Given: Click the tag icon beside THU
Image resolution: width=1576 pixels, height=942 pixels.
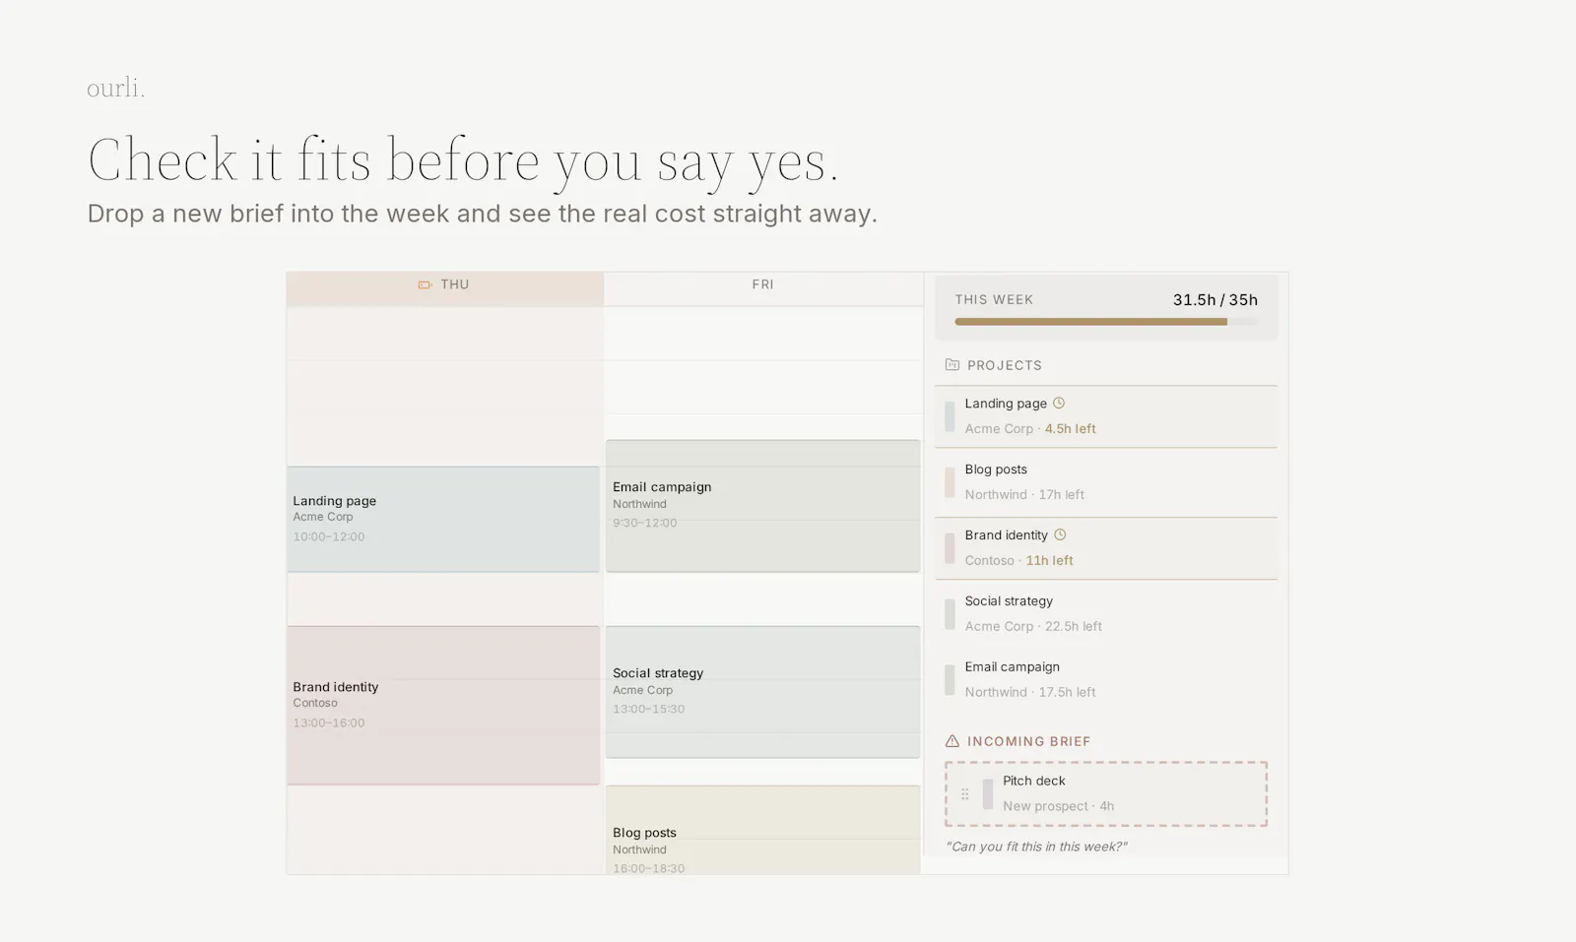Looking at the screenshot, I should tap(425, 284).
